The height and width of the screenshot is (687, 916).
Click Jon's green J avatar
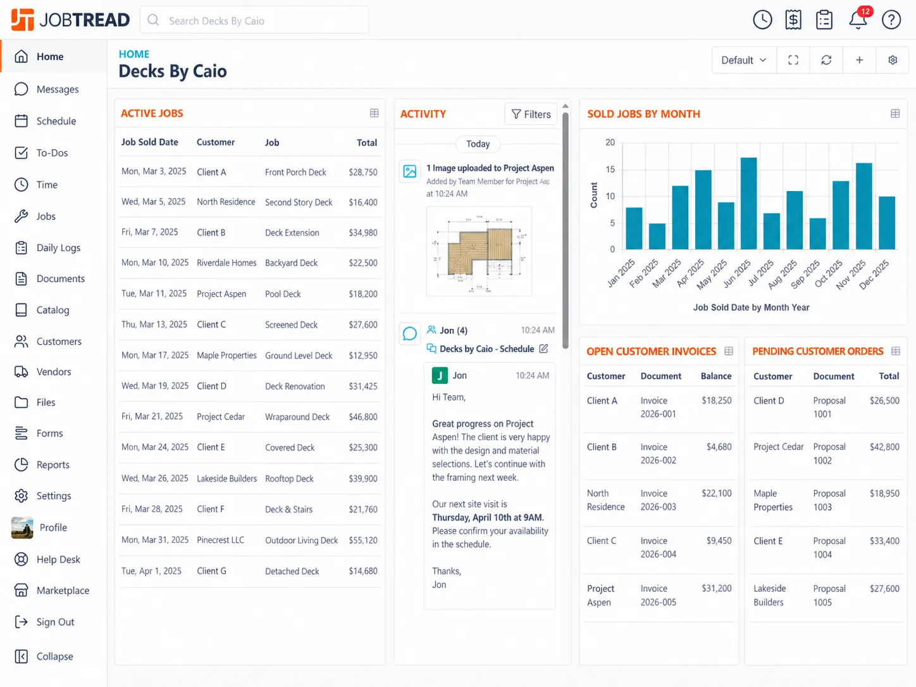coord(440,376)
